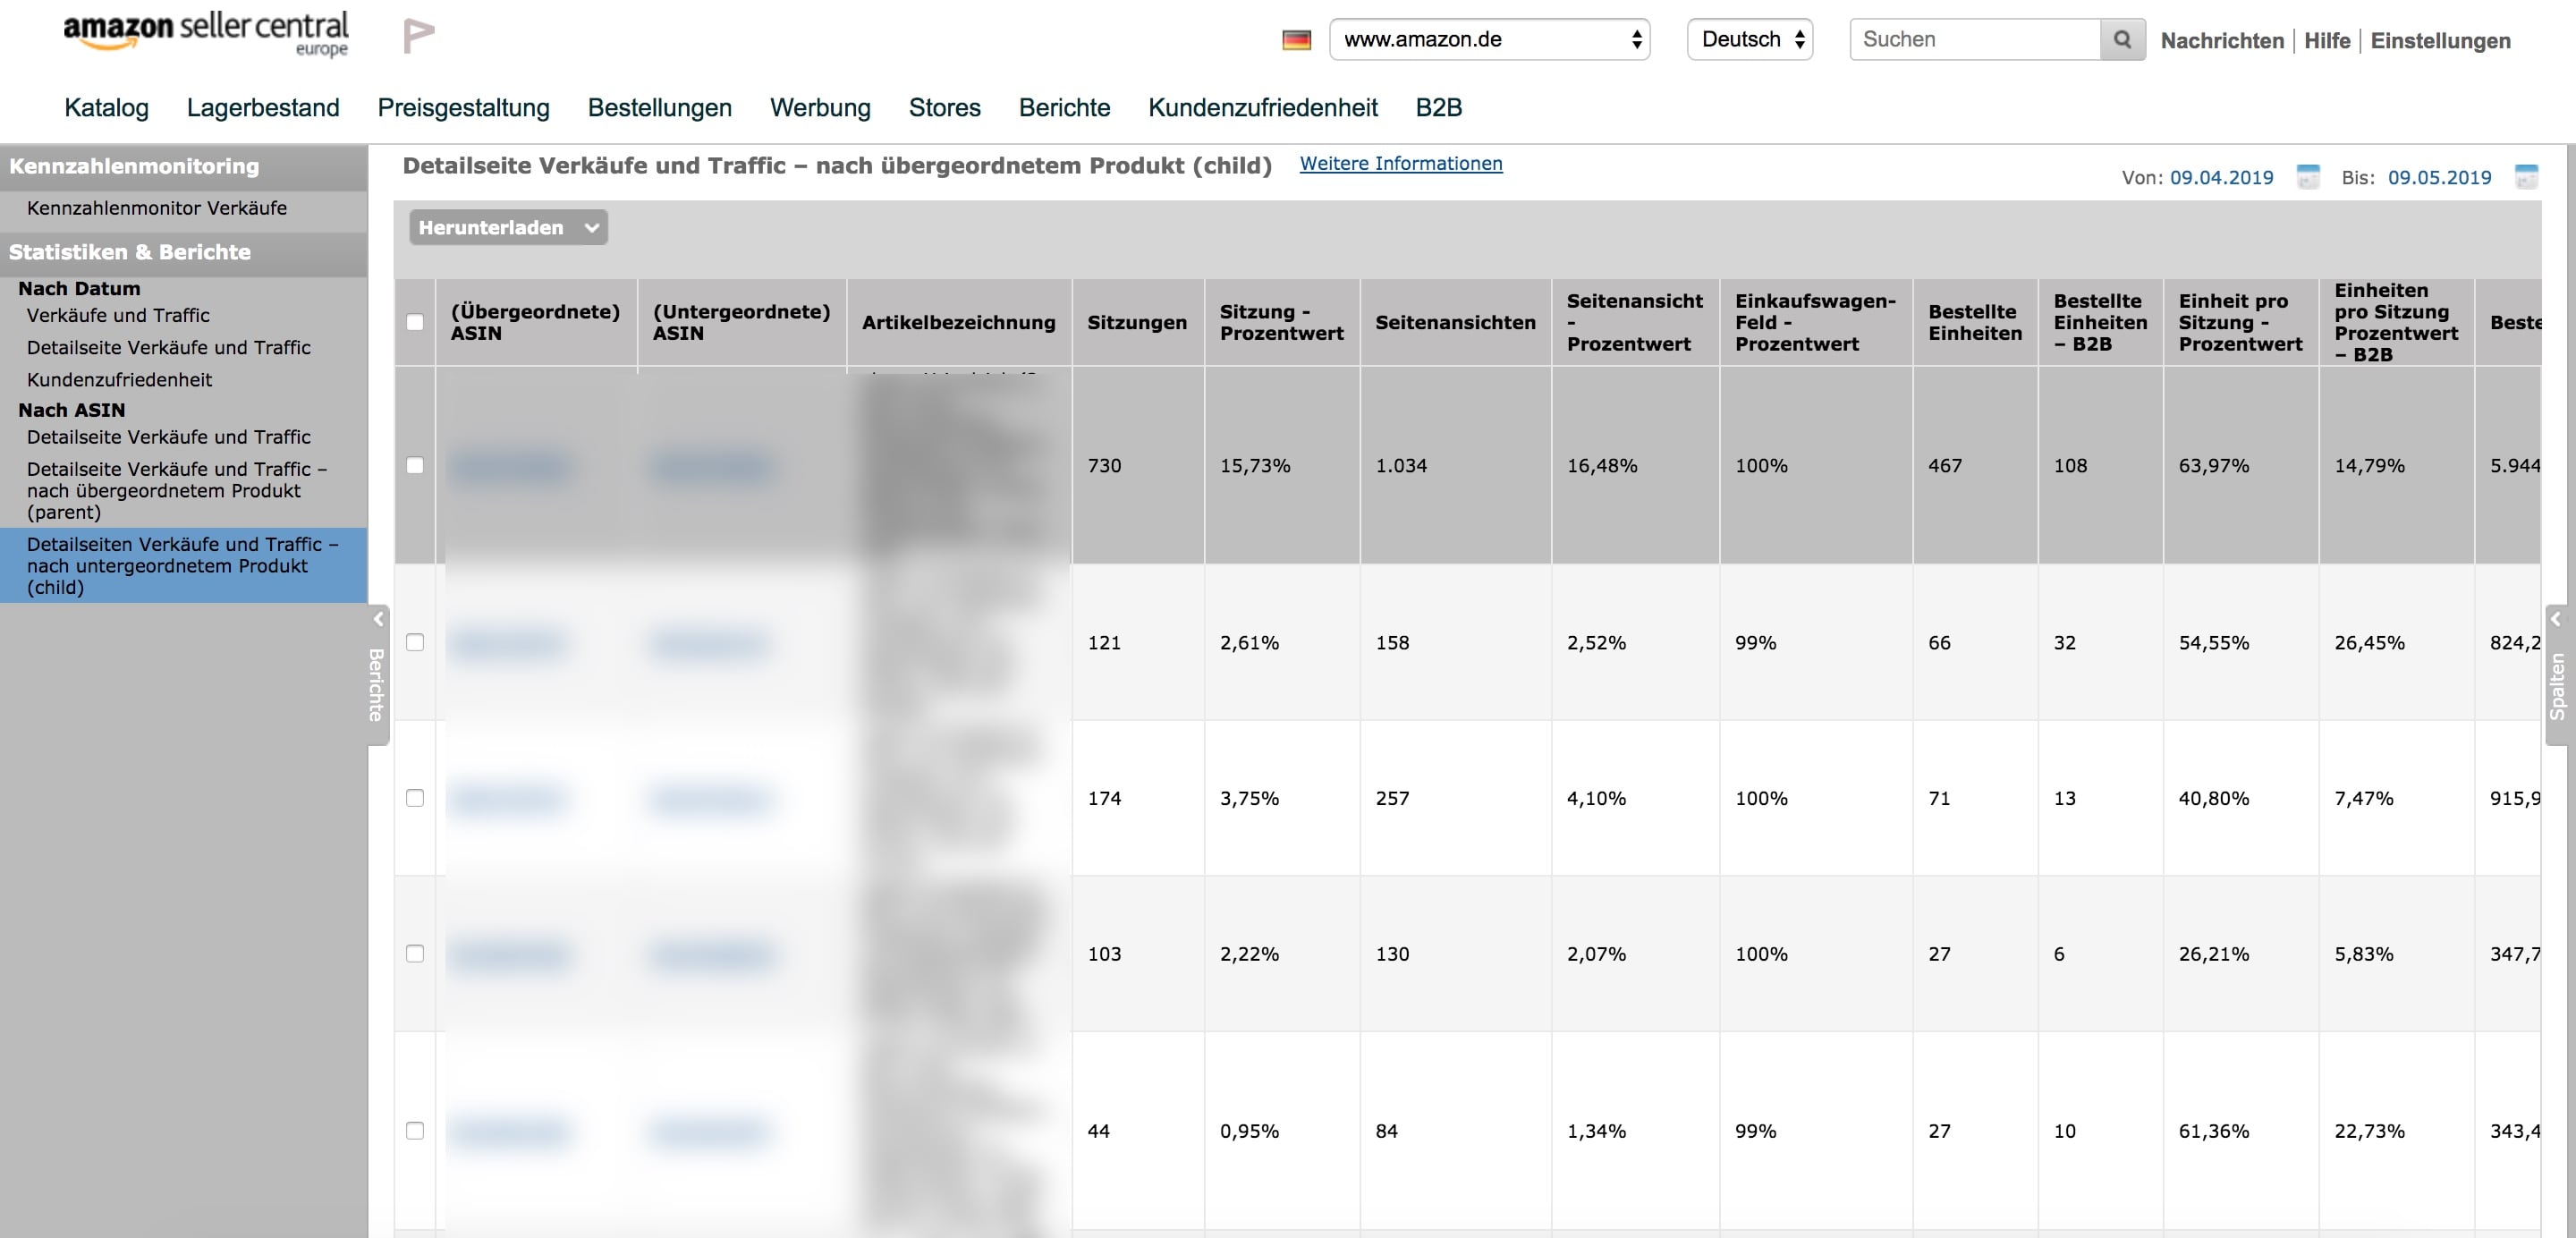This screenshot has height=1238, width=2576.
Task: Open Kundenzufriedenheit report in sidebar
Action: pyautogui.click(x=119, y=380)
